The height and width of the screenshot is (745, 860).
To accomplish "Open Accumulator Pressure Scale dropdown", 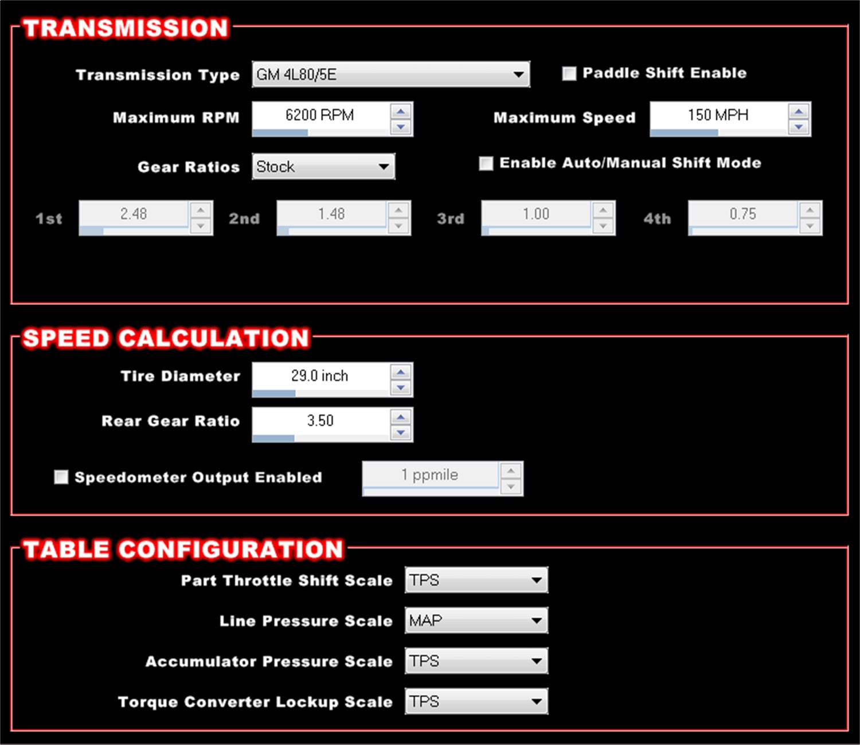I will tap(476, 661).
